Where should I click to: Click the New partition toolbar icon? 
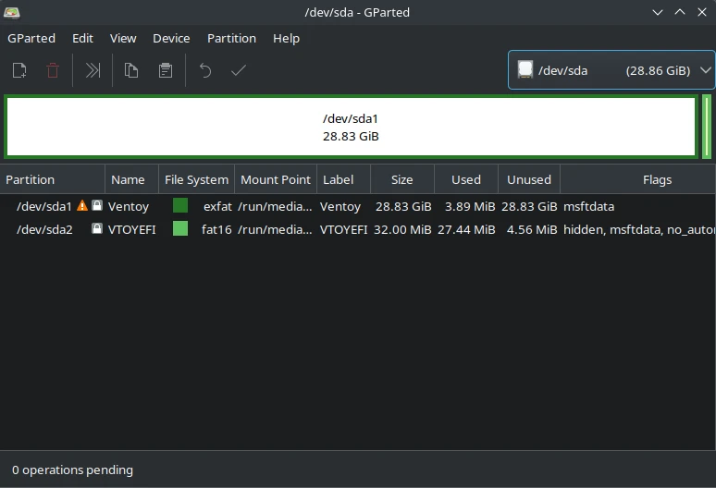pyautogui.click(x=19, y=70)
